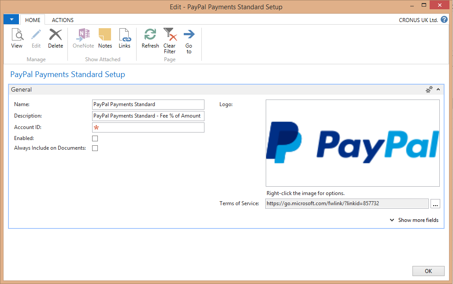
Task: Refresh the page
Action: click(x=150, y=38)
